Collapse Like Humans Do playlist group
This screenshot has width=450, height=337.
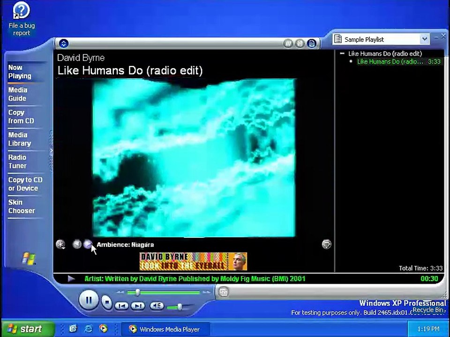[x=342, y=53]
